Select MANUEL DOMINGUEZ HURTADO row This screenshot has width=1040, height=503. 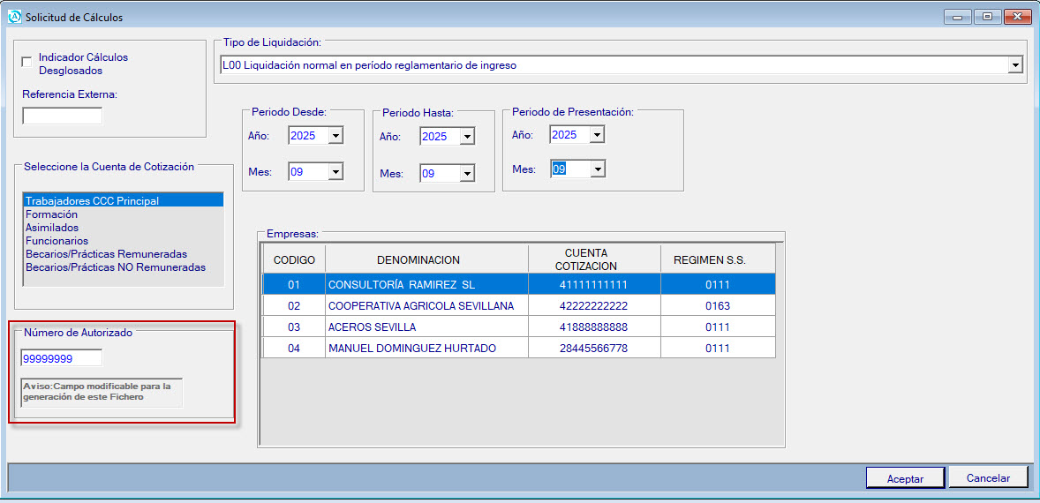click(x=411, y=348)
